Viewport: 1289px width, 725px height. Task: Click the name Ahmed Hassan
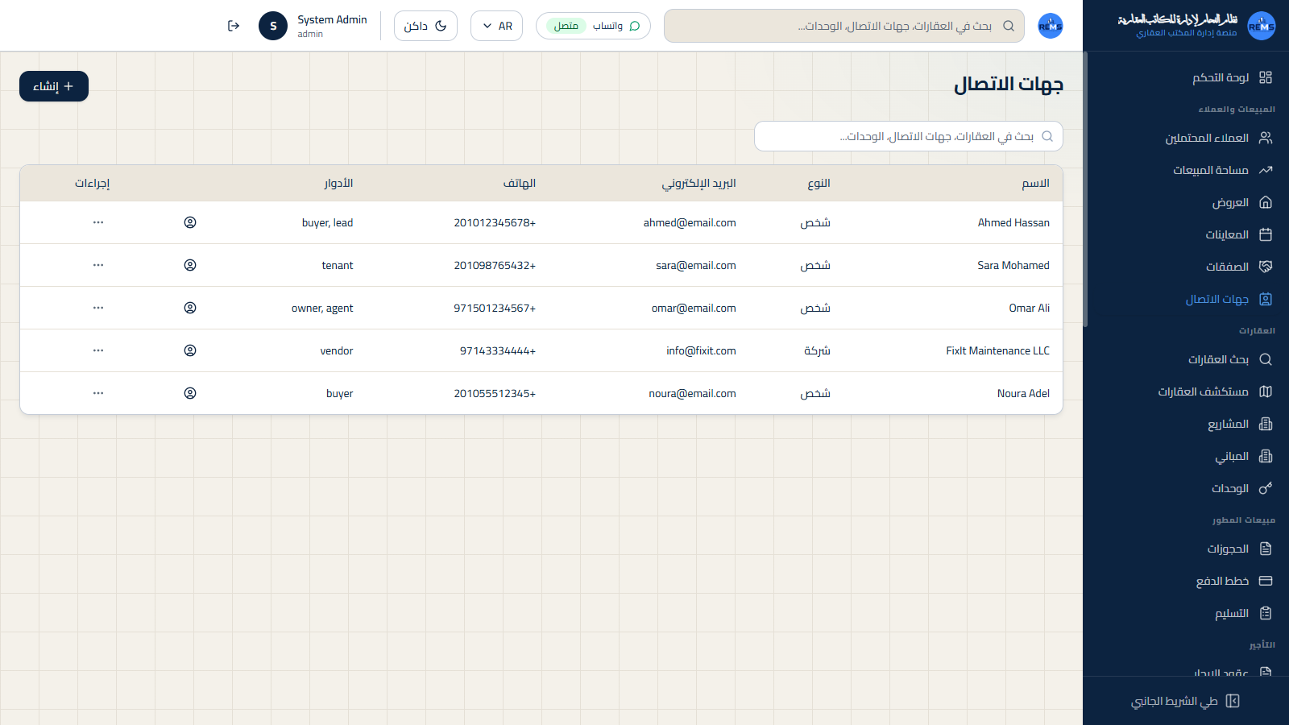pyautogui.click(x=1013, y=222)
